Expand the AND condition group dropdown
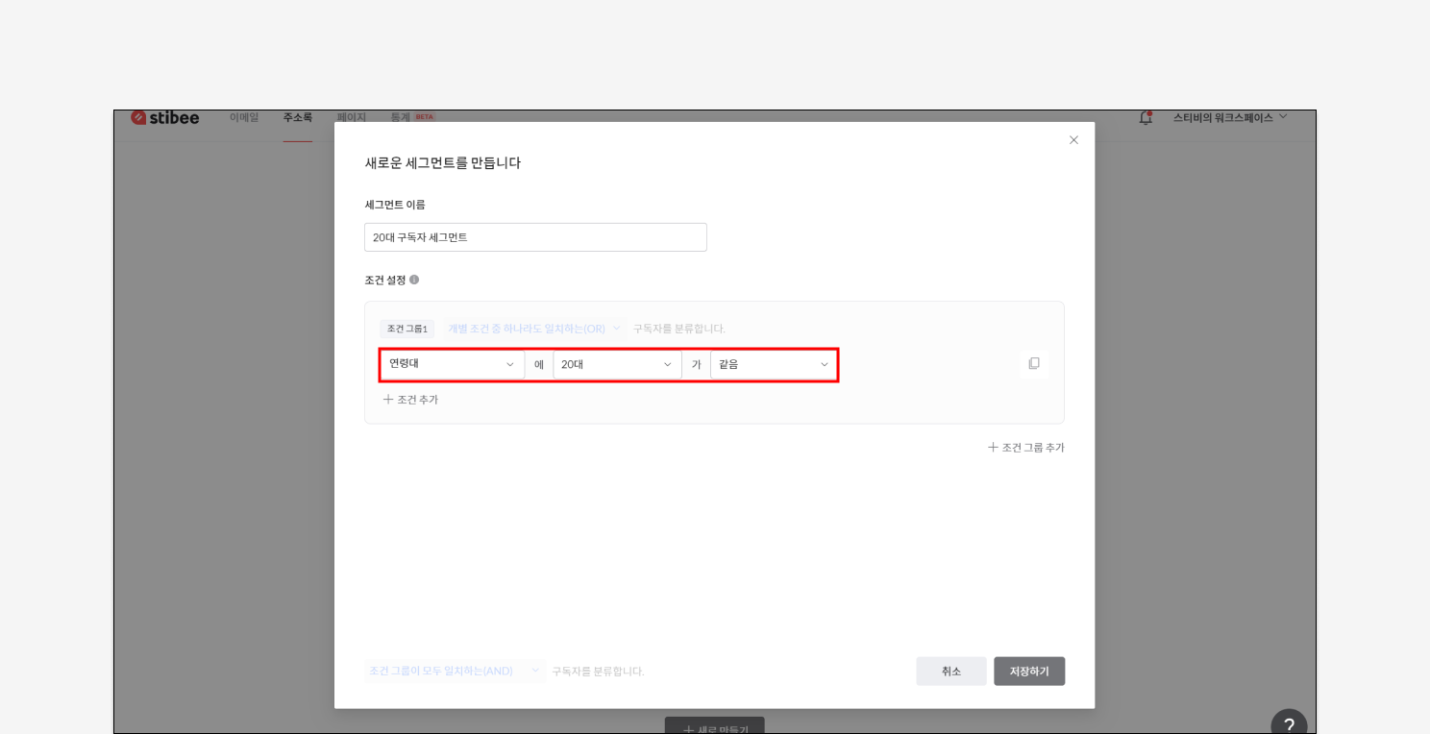 point(454,671)
